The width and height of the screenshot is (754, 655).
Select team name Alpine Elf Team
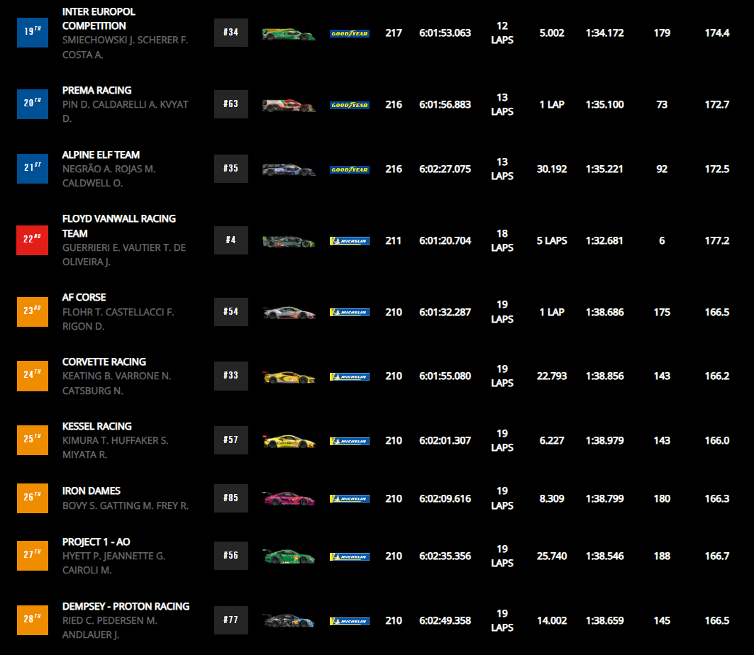[101, 155]
